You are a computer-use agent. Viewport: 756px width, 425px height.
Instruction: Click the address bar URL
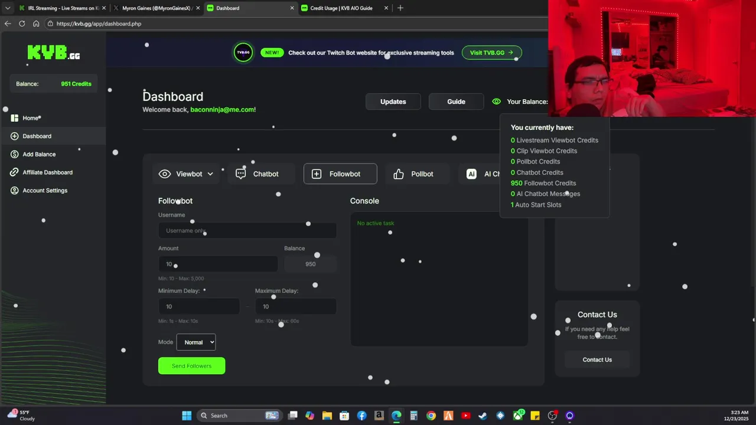click(x=99, y=24)
